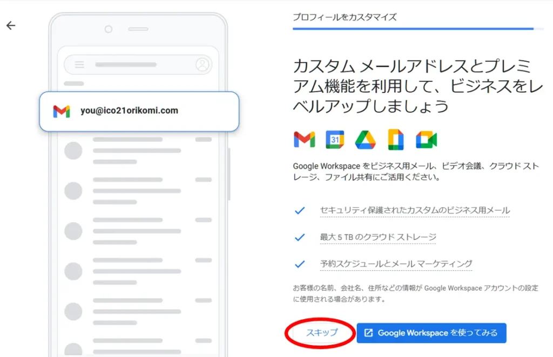Click checkmark next to secure business email
This screenshot has width=553, height=357.
(300, 210)
